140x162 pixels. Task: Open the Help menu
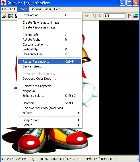point(57,9)
